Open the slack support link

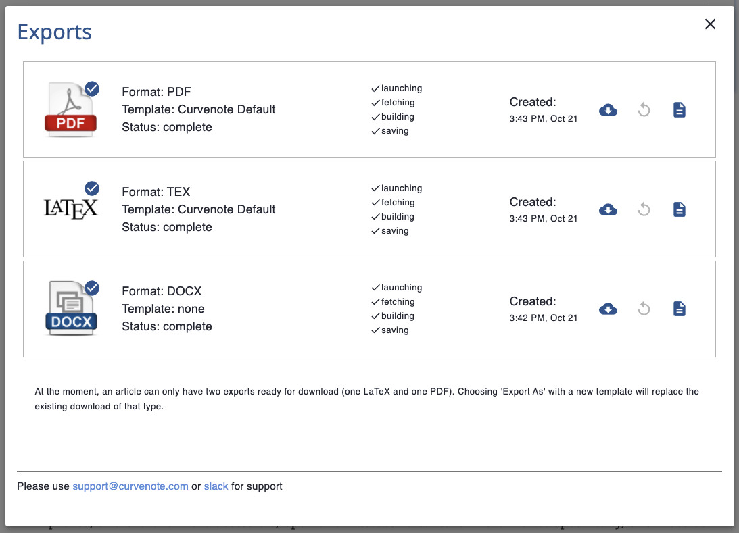pyautogui.click(x=216, y=486)
